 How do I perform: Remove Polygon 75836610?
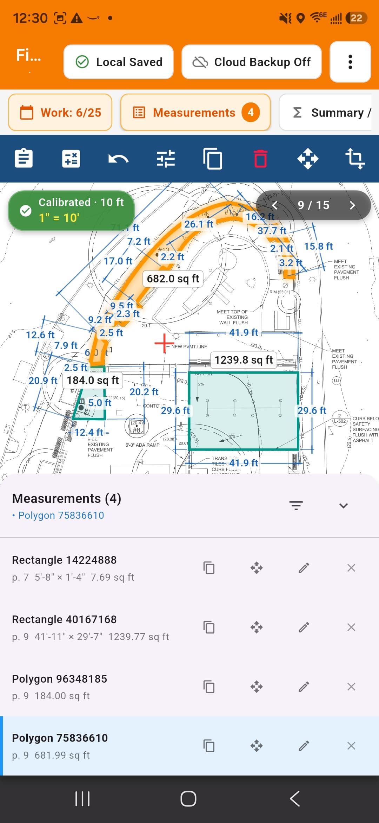[351, 746]
